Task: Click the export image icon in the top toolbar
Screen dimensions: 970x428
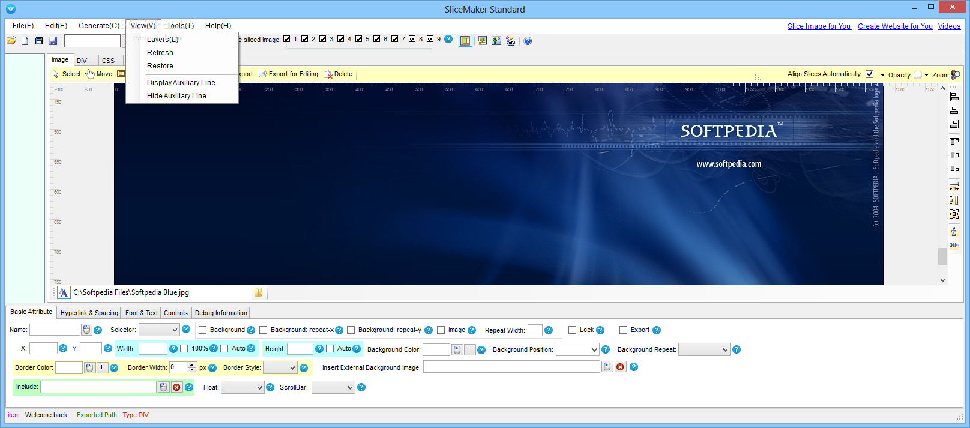Action: coord(483,41)
